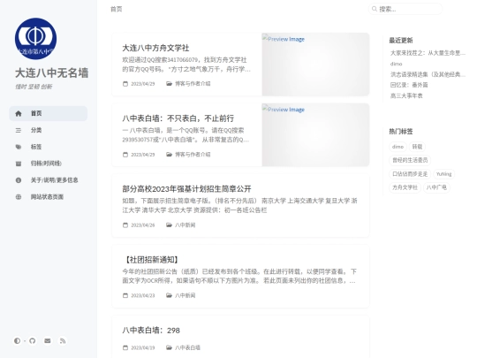Click folder icon on 社团招新通知 post
Screen dimensions: 477x358
click(169, 295)
